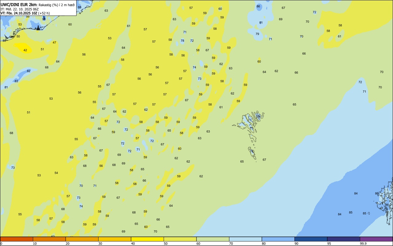This screenshot has width=393, height=246.
Task: Click the humidity value 82 on the map
Action: (x=29, y=71)
